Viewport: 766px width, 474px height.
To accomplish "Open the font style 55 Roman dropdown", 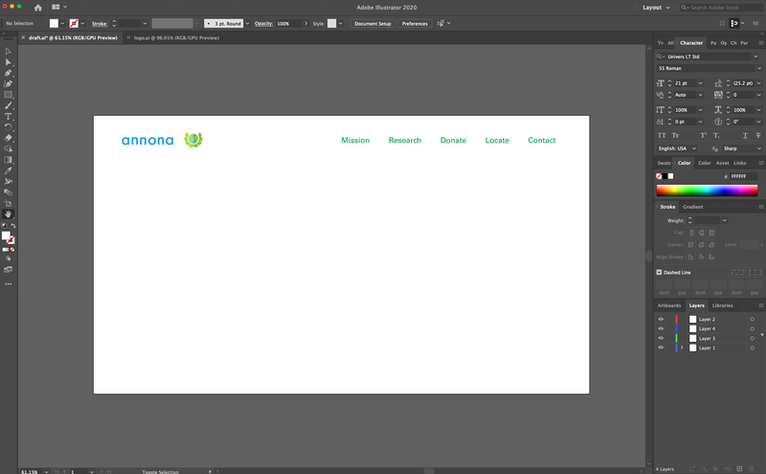I will 758,68.
